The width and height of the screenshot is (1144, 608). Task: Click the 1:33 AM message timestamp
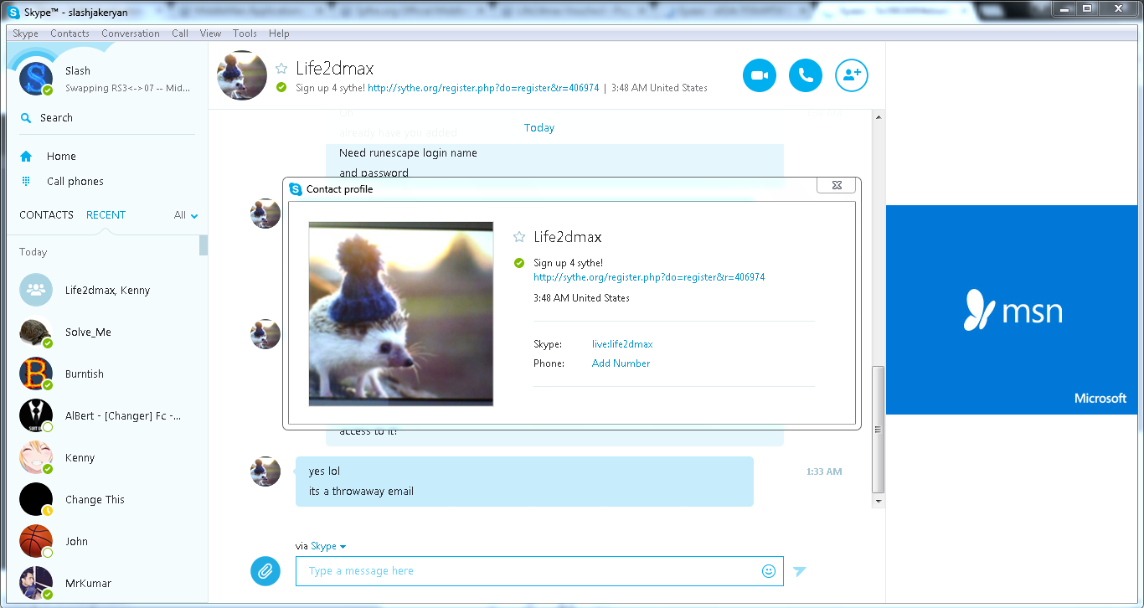pos(824,472)
